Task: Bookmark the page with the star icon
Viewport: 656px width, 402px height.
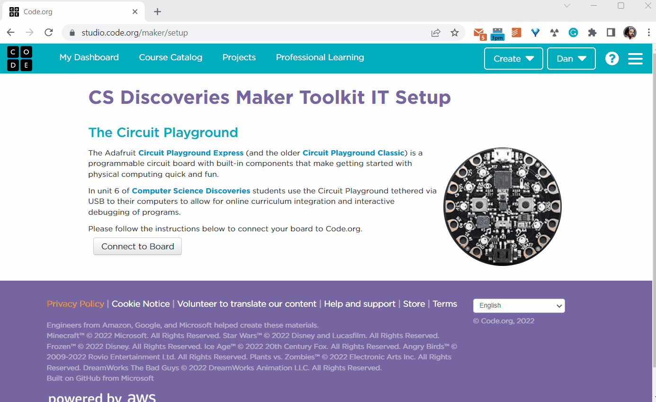Action: (x=454, y=32)
